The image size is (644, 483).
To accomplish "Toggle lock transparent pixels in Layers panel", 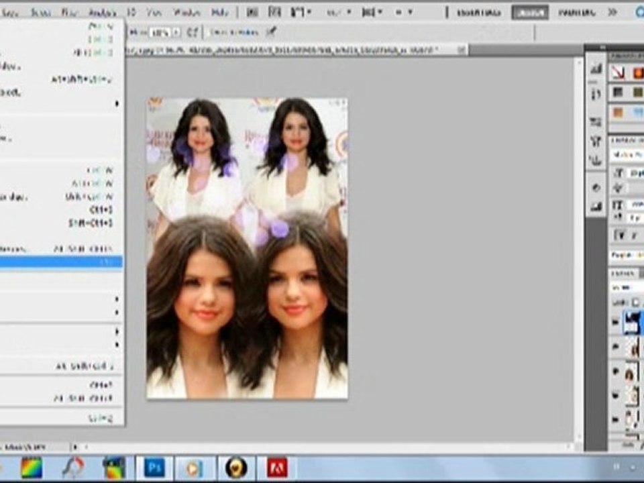I will (x=635, y=303).
